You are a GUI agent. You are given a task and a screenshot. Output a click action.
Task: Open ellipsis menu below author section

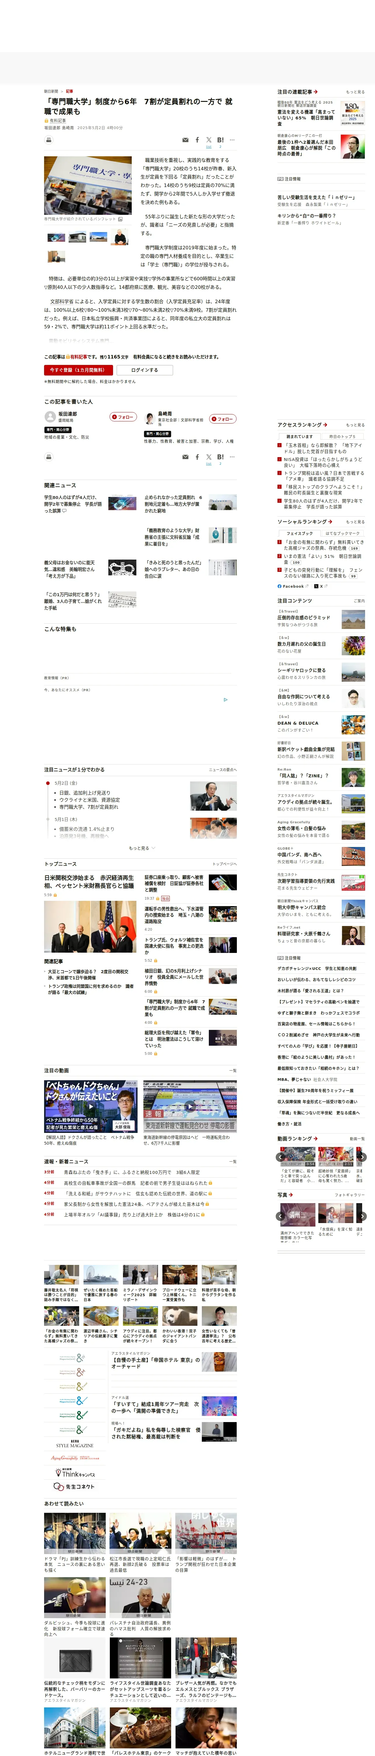click(232, 457)
